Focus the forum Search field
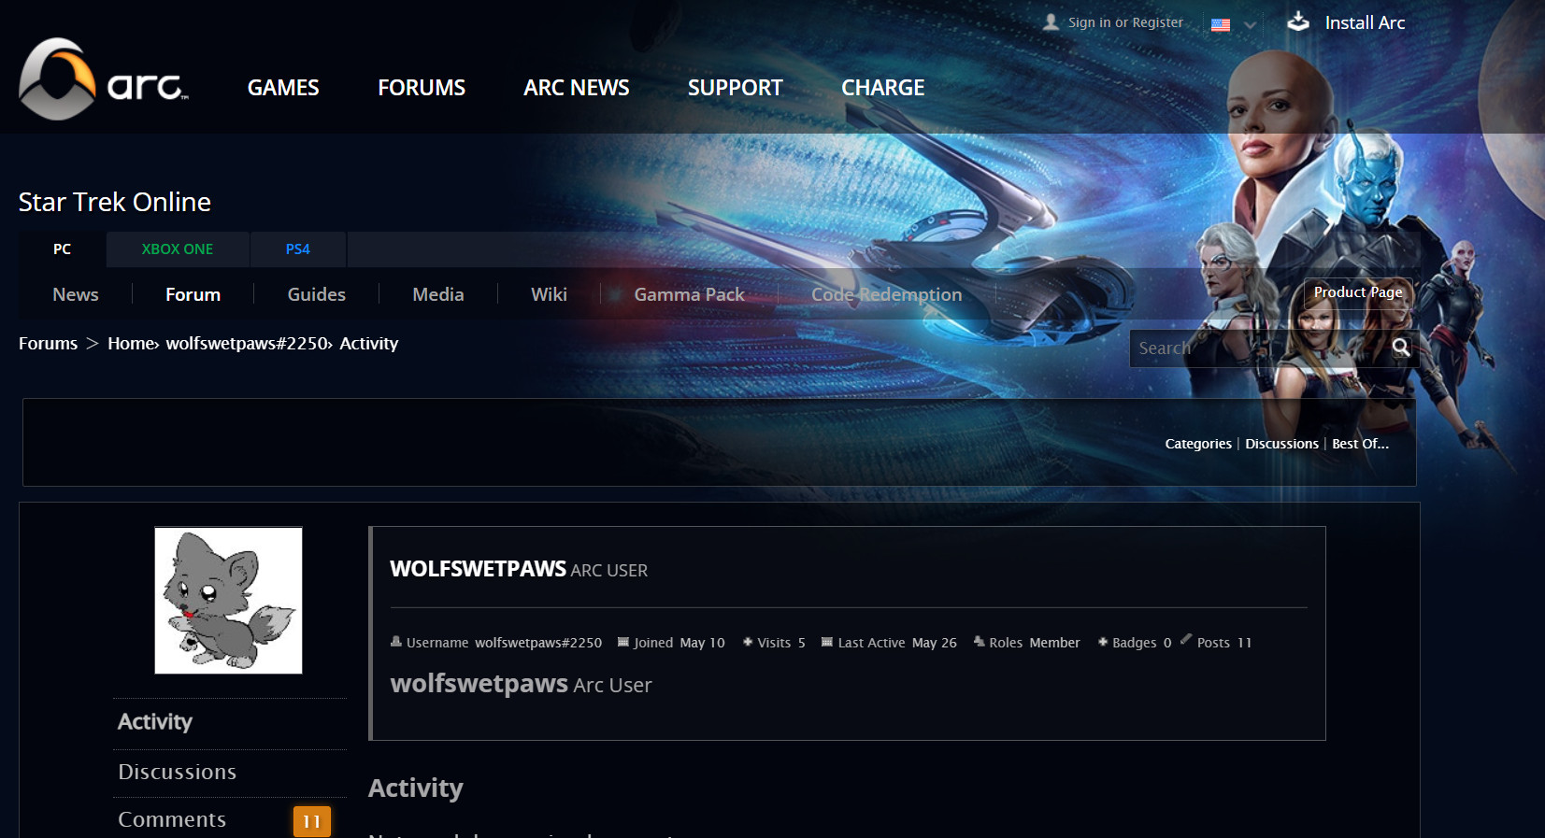Screen dimensions: 1545x838 click(x=1257, y=348)
